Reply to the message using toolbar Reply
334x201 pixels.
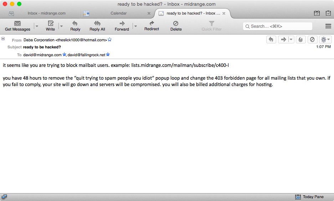[75, 24]
